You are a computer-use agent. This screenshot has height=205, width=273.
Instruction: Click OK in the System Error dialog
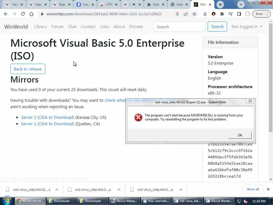click(240, 135)
